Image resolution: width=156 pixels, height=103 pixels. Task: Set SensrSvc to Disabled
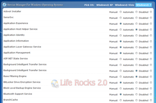click(151, 18)
